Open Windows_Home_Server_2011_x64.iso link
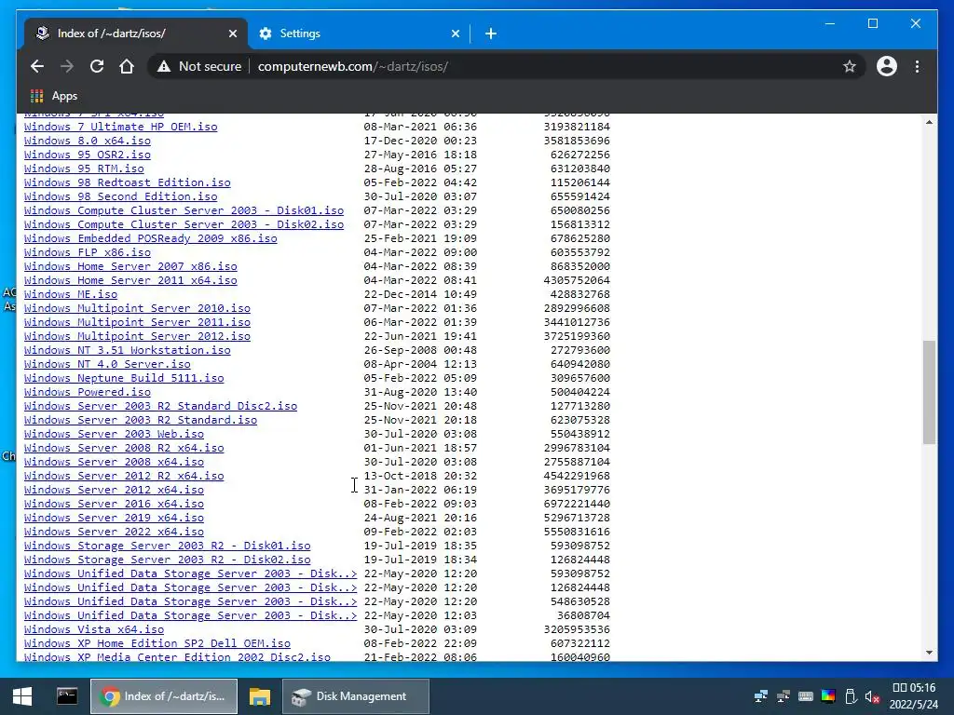This screenshot has width=954, height=715. 130,280
